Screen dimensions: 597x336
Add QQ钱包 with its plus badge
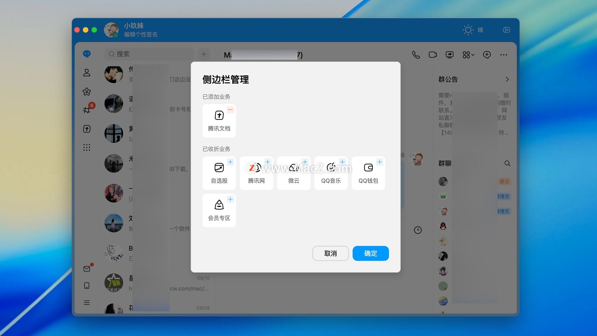click(x=379, y=162)
